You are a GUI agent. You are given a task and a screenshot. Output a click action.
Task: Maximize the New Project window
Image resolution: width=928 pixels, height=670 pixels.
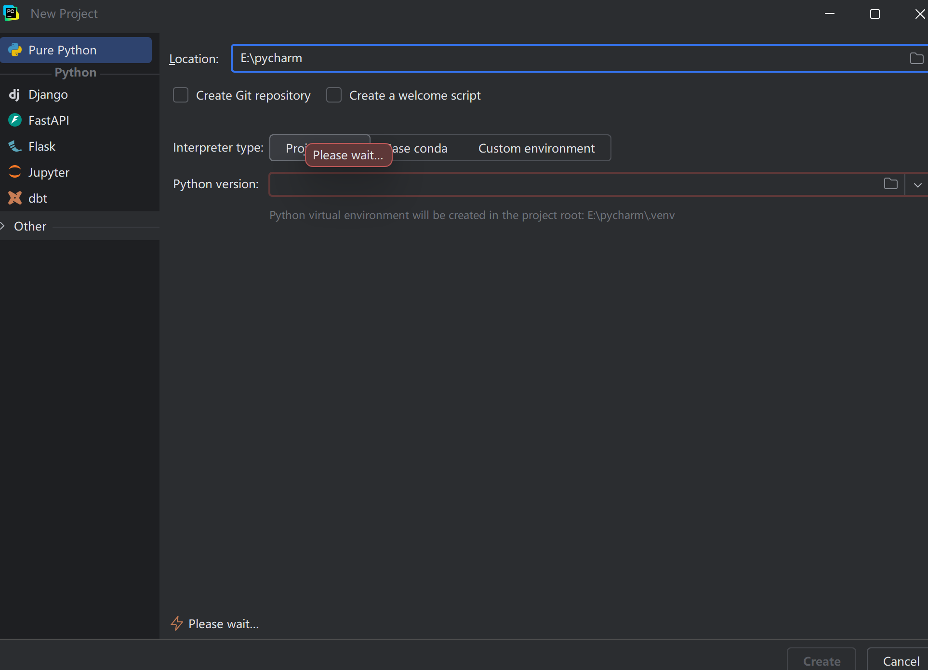coord(875,14)
